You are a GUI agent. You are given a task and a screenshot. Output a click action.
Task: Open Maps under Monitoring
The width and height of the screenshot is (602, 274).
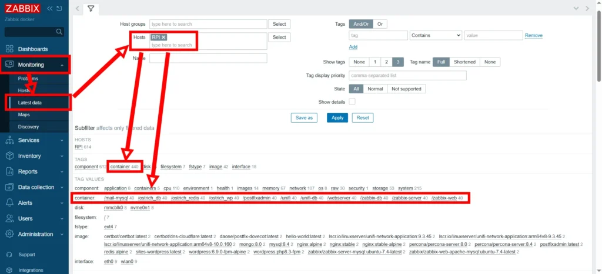click(24, 114)
